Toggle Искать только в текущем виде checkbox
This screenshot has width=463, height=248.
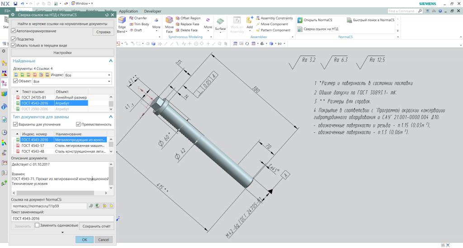13,46
